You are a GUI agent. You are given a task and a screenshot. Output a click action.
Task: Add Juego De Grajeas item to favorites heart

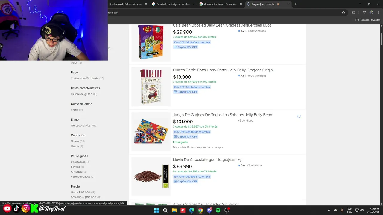299,116
